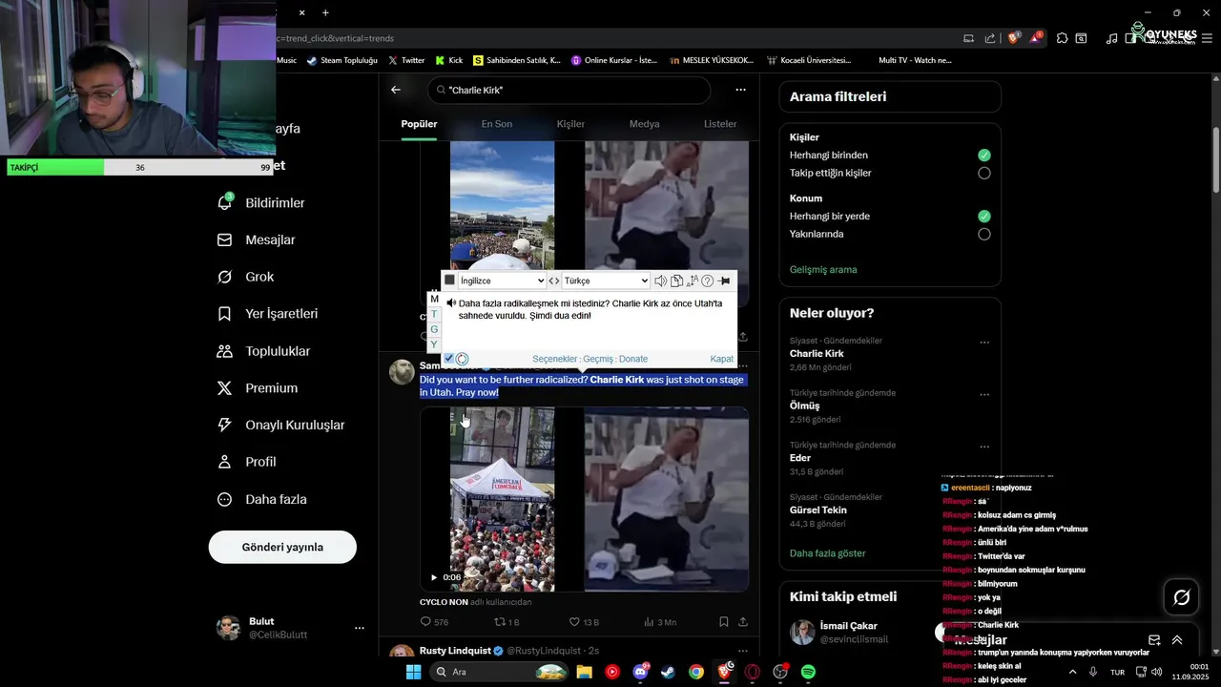Open the Türkçe target language dropdown

point(606,281)
